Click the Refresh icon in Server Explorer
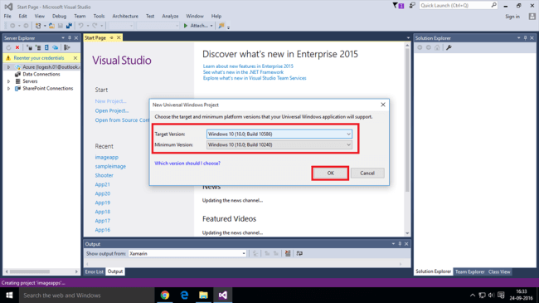This screenshot has height=303, width=539. pyautogui.click(x=8, y=47)
